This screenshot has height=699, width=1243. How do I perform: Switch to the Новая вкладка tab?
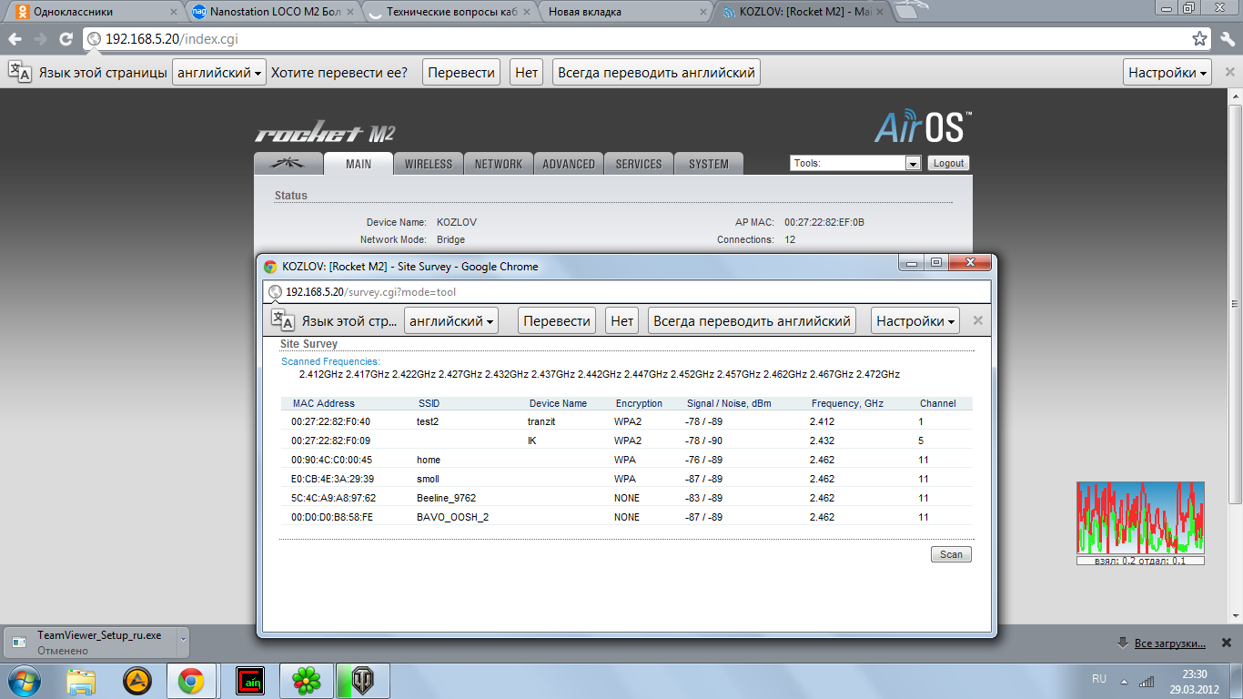coord(623,13)
